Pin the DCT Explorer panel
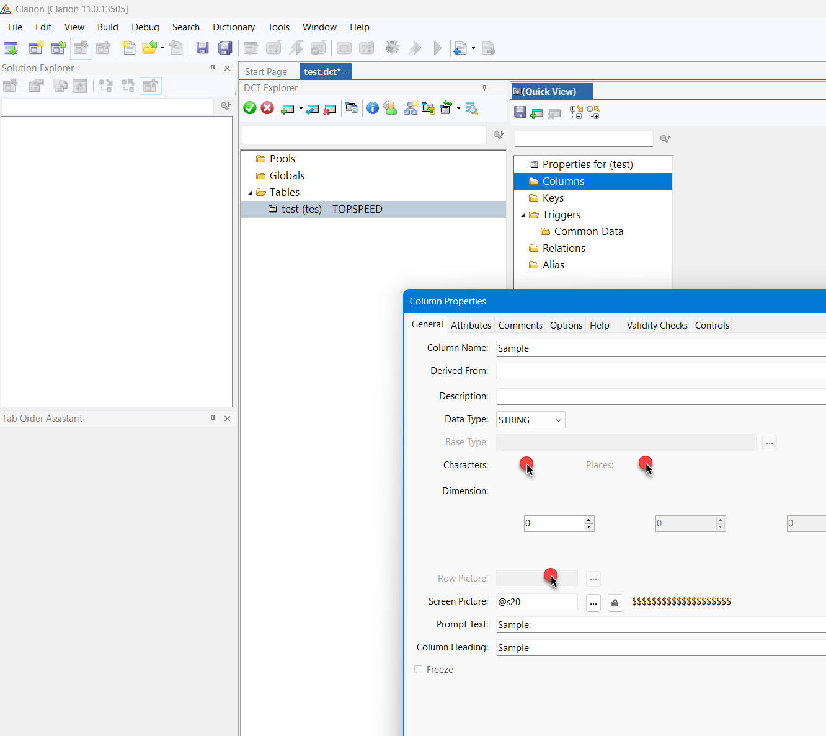The width and height of the screenshot is (826, 736). click(x=484, y=88)
